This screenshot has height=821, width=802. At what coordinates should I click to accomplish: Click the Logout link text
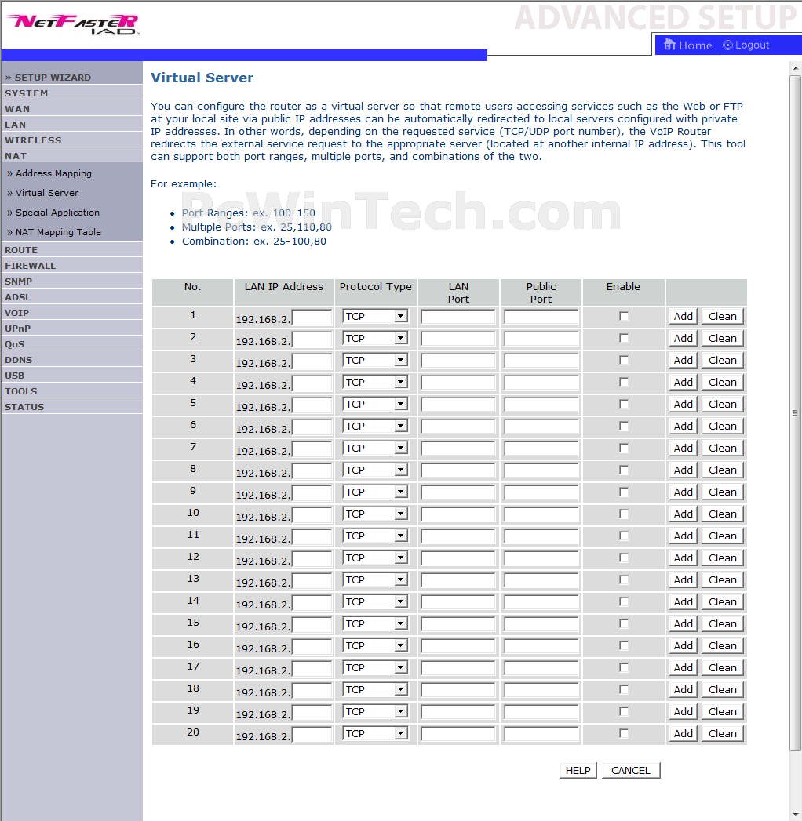pyautogui.click(x=752, y=45)
